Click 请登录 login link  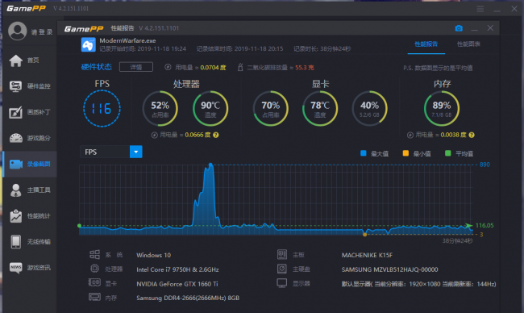[x=42, y=32]
